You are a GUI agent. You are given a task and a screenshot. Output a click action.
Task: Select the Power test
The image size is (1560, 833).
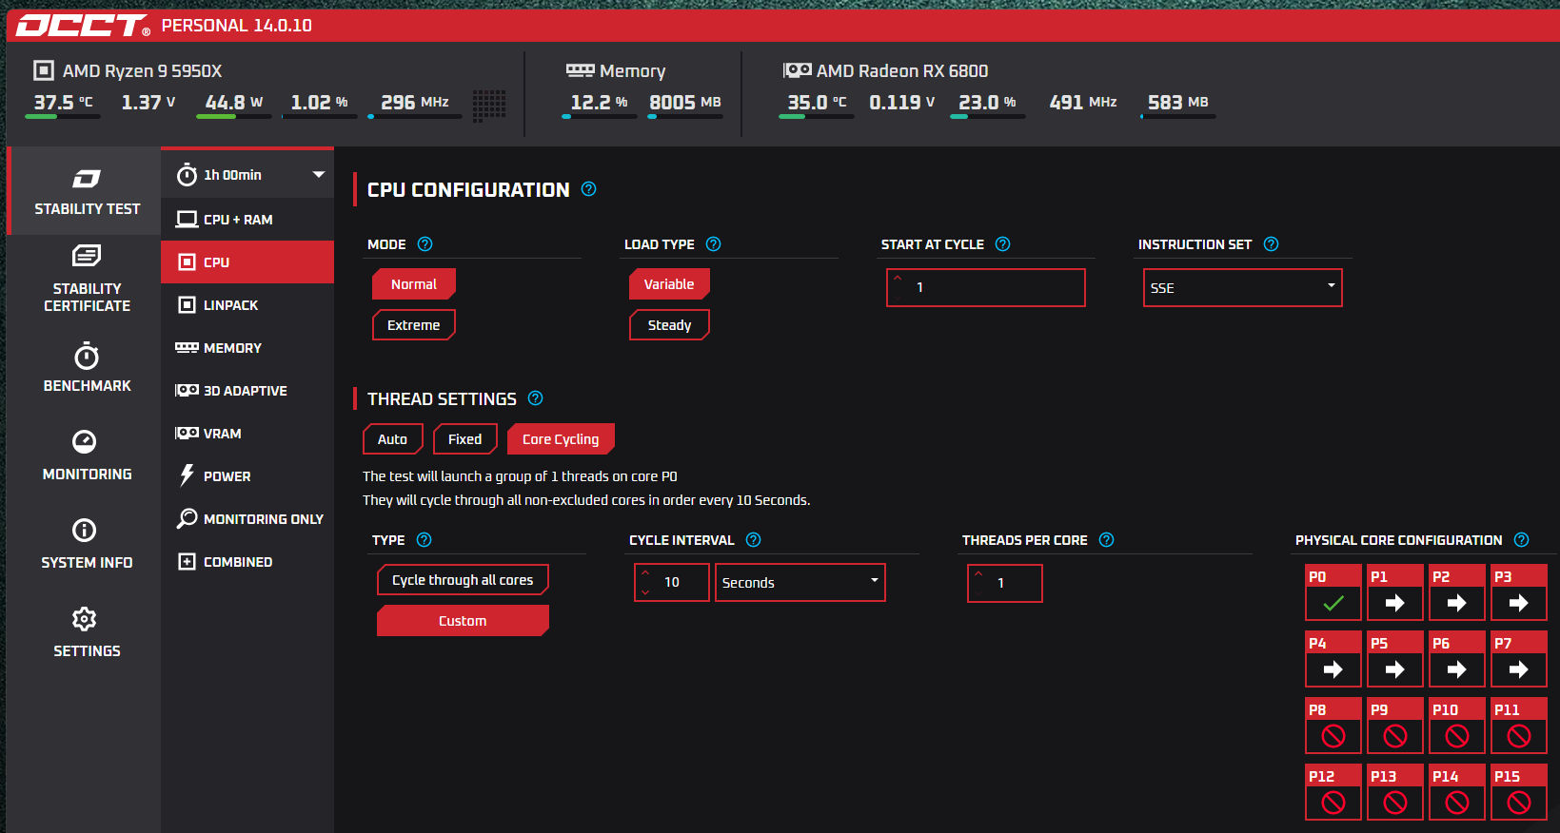tap(247, 476)
